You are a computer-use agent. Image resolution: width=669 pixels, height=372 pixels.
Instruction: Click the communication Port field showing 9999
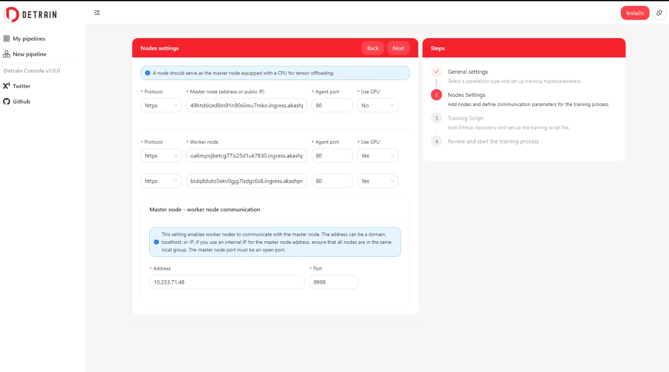click(333, 282)
